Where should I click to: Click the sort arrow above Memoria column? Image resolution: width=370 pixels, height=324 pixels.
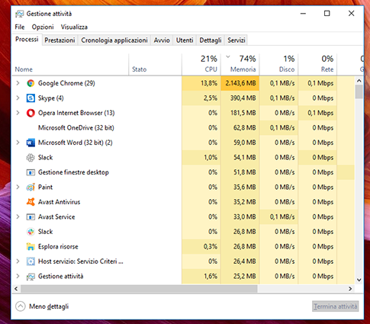228,56
